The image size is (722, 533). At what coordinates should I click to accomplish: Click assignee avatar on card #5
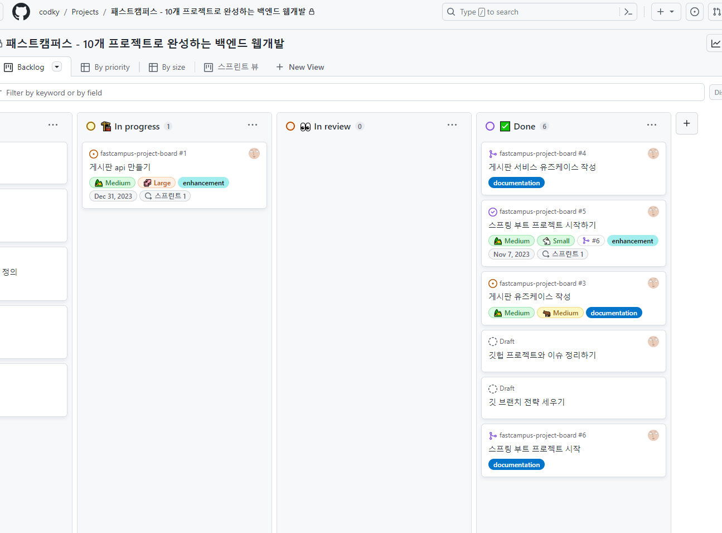(x=653, y=212)
